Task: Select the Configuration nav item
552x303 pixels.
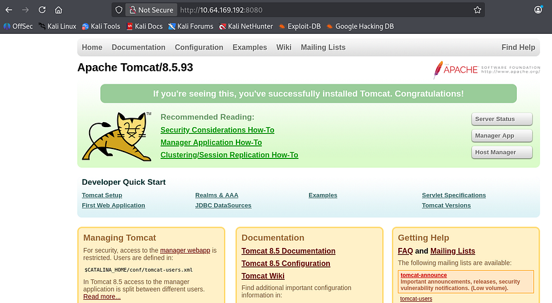Action: click(x=199, y=48)
